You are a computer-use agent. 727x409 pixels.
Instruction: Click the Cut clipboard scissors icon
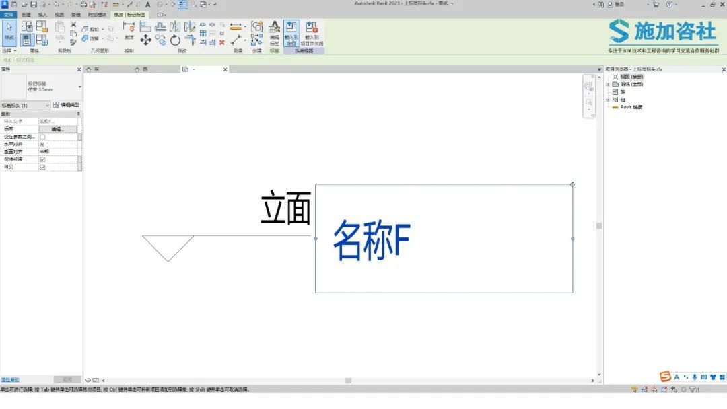(x=73, y=24)
